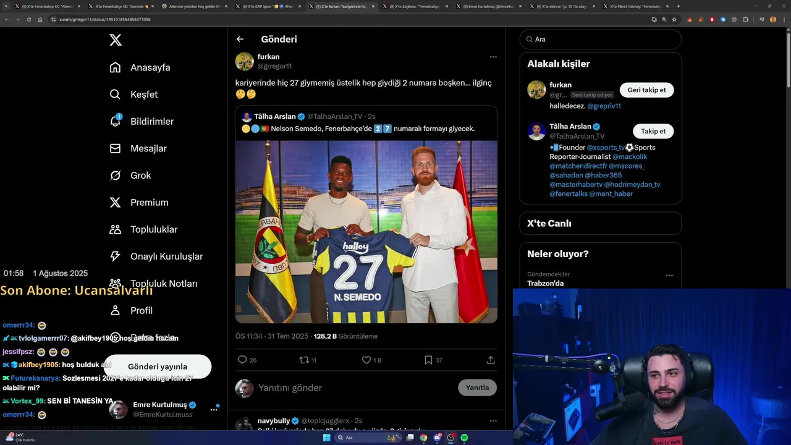Open the @haber365 link
The height and width of the screenshot is (445, 791).
pyautogui.click(x=603, y=176)
